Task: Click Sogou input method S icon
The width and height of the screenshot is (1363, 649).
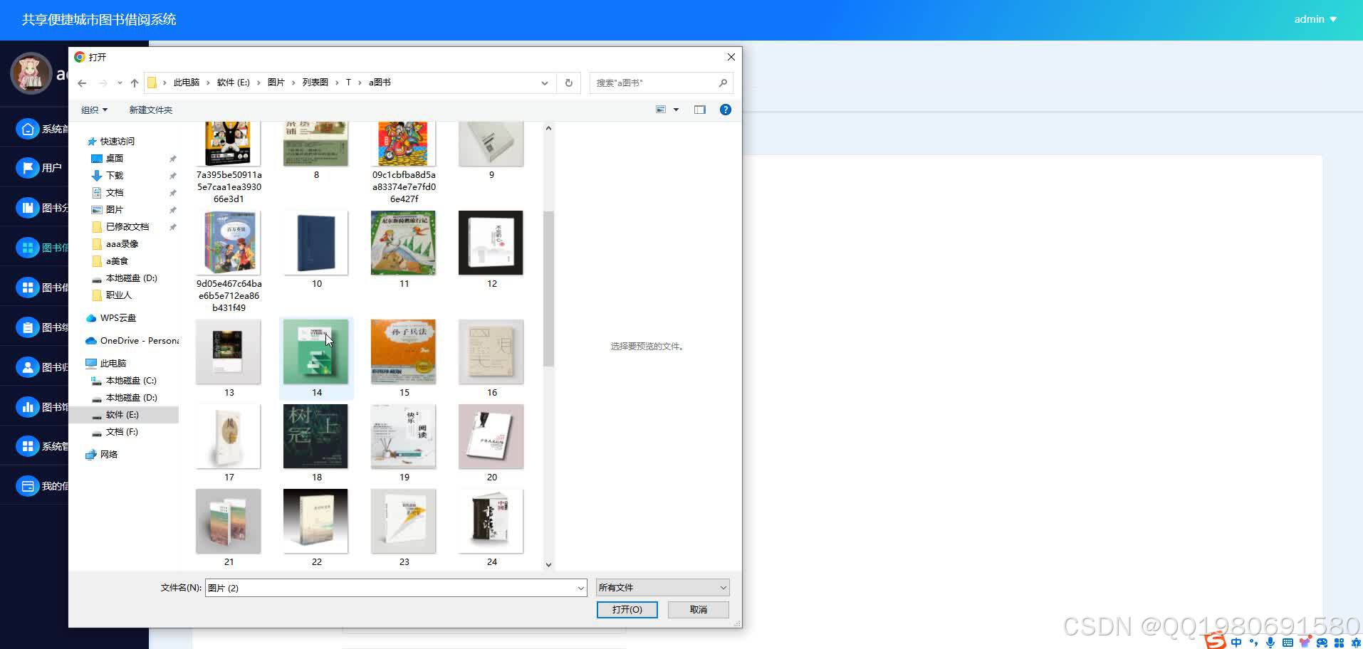Action: [1216, 640]
